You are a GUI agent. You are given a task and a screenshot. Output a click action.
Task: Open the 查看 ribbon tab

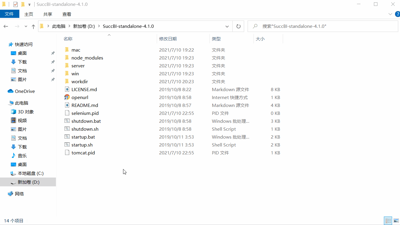(x=67, y=14)
